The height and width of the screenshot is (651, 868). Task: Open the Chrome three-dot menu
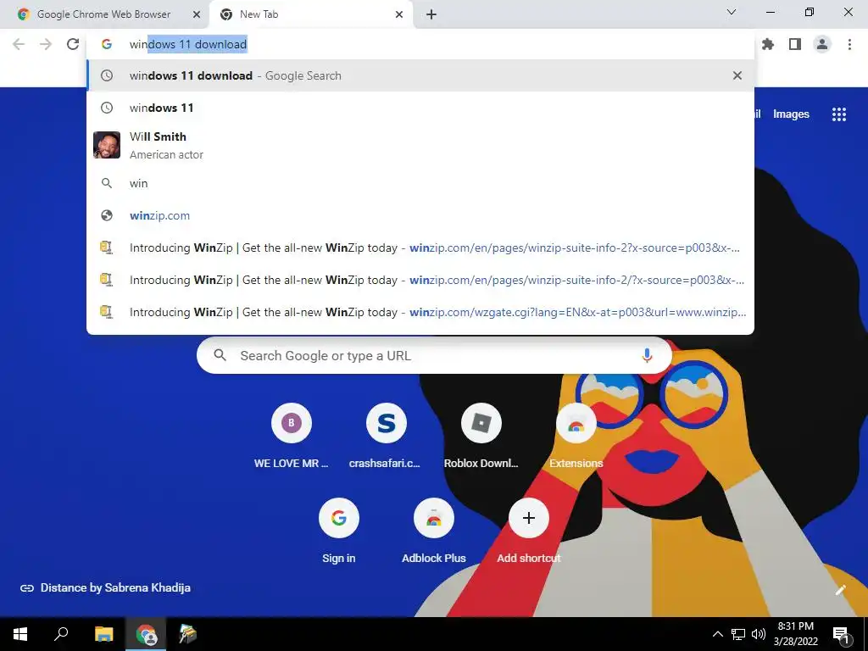coord(849,44)
